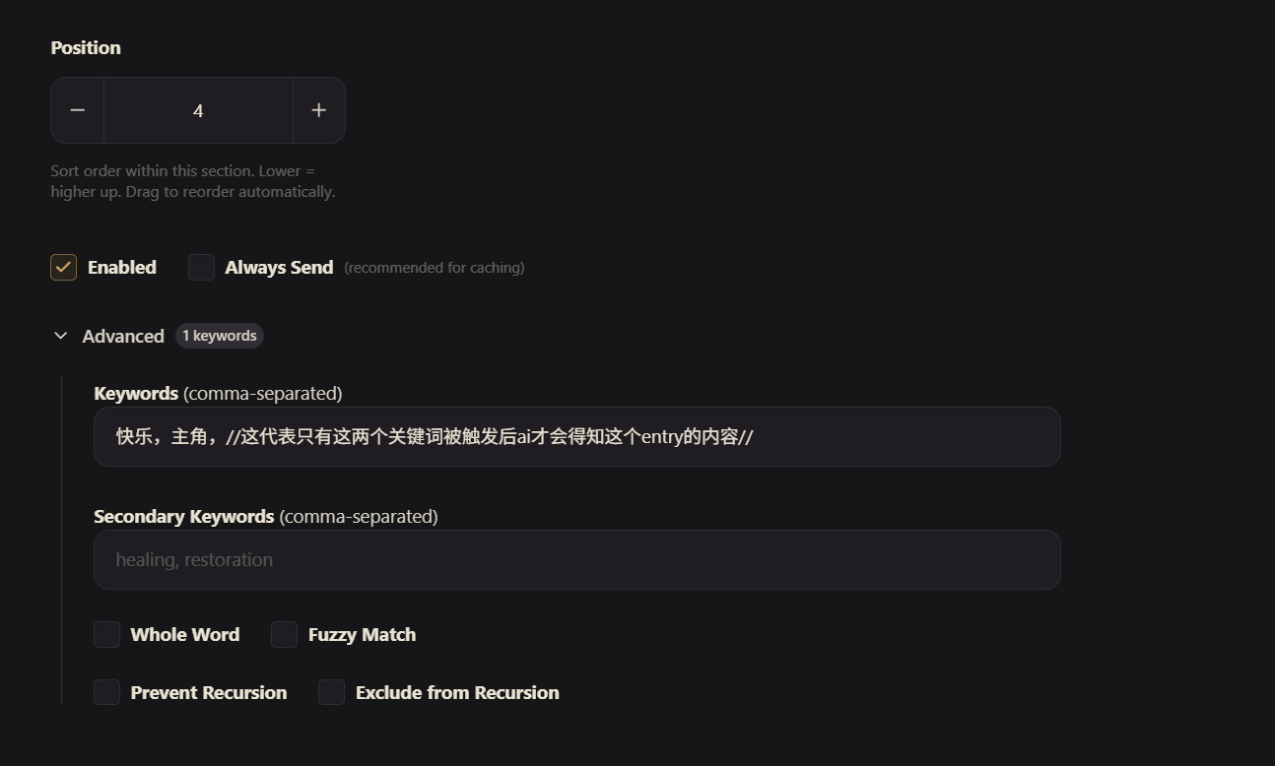Enable Fuzzy Match matching

pos(284,634)
